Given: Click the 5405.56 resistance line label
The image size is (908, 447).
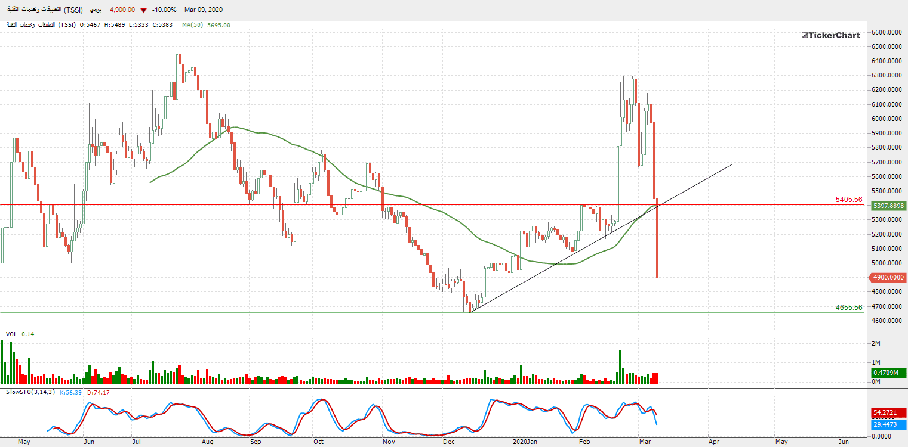Looking at the screenshot, I should coord(849,200).
